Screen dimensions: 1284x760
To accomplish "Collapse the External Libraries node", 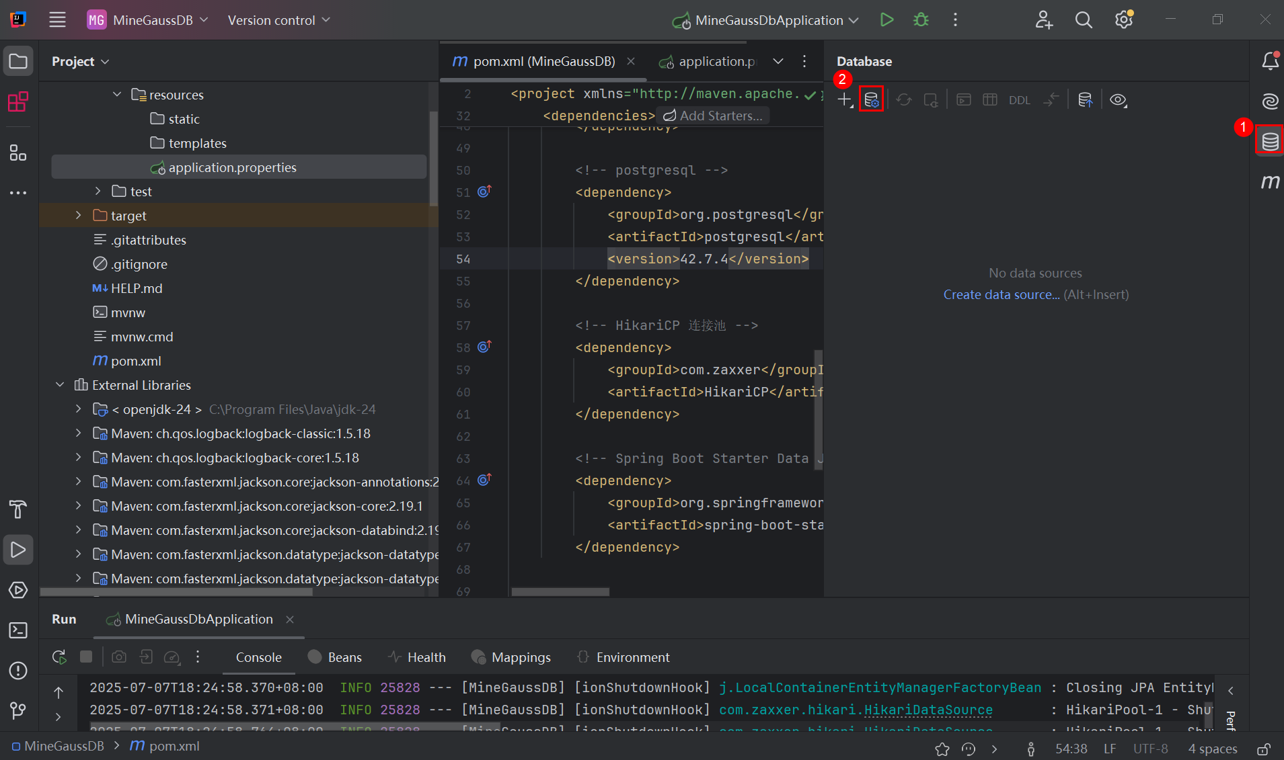I will point(60,385).
